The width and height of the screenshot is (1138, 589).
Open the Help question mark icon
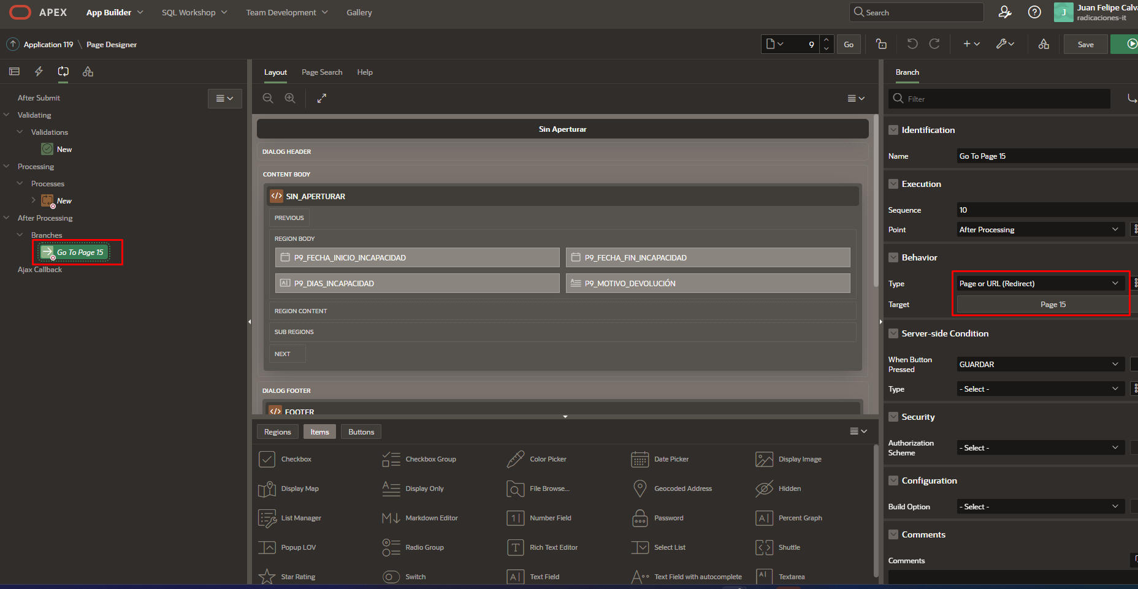click(1034, 12)
